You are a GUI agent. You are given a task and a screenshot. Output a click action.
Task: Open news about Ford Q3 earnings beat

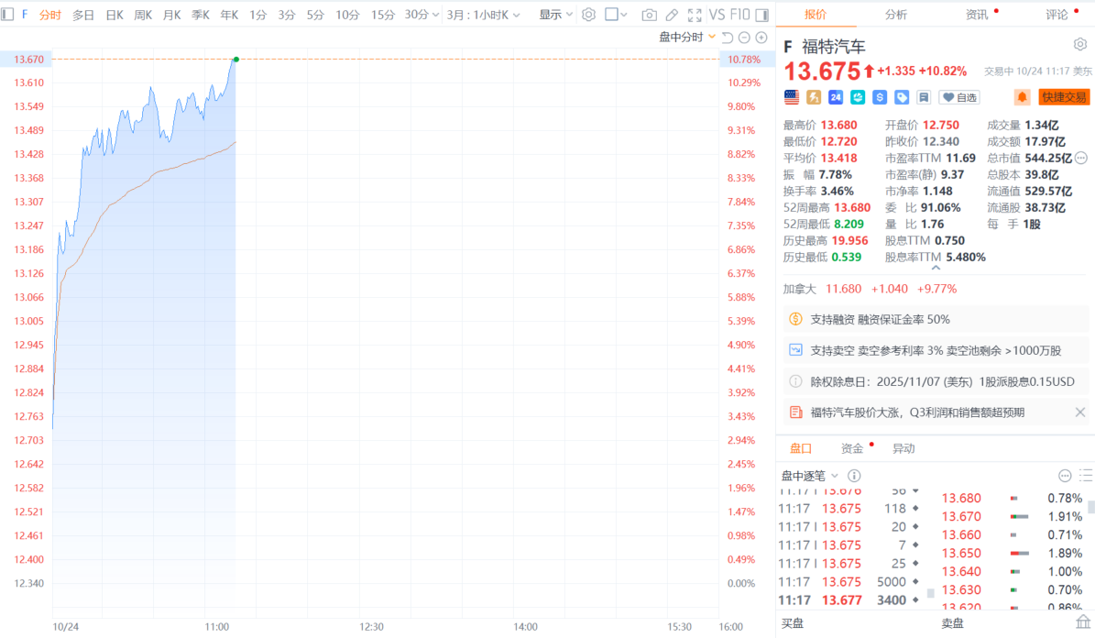tap(917, 412)
